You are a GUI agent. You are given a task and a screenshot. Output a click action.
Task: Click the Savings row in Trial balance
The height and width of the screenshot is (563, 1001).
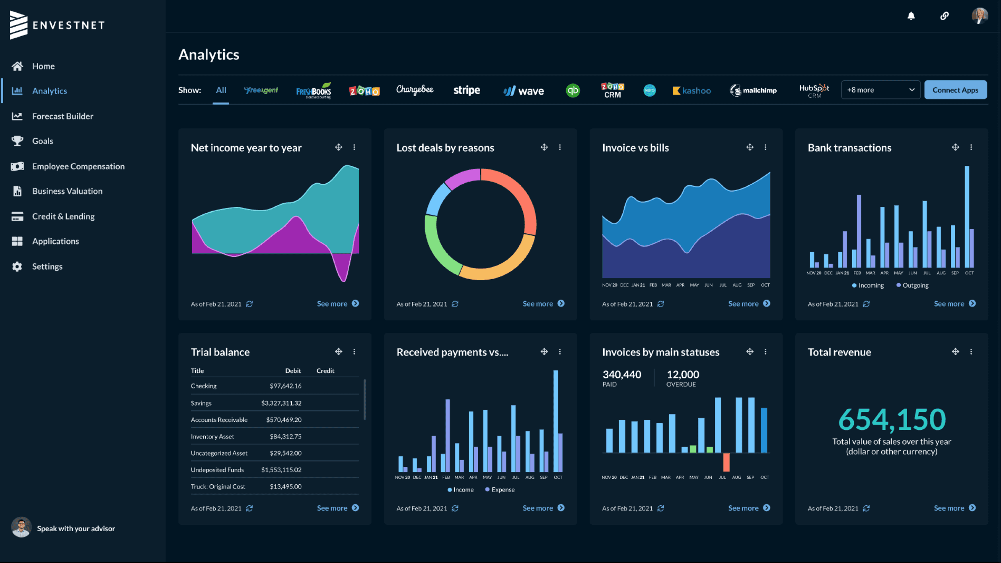pos(275,403)
